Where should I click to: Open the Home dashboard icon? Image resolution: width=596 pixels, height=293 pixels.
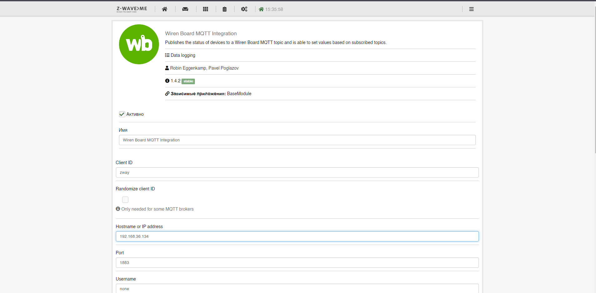[165, 9]
